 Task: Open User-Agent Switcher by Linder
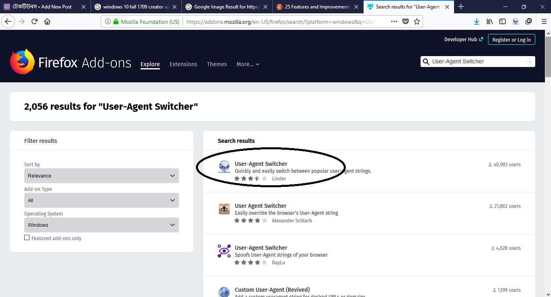[x=261, y=164]
